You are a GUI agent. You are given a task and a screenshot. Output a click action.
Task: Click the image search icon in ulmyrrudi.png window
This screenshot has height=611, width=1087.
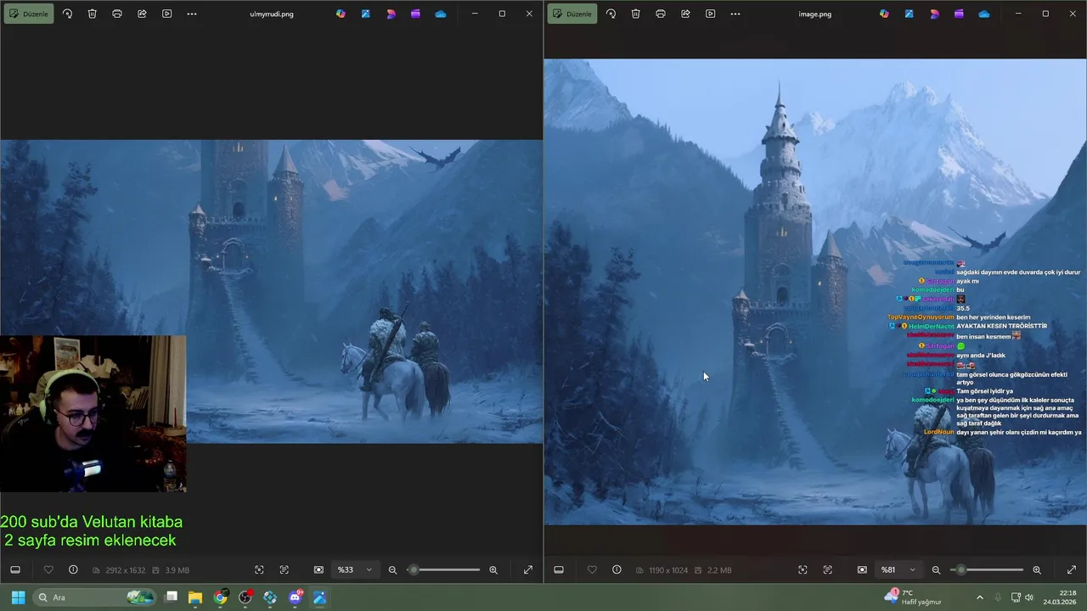click(x=259, y=569)
